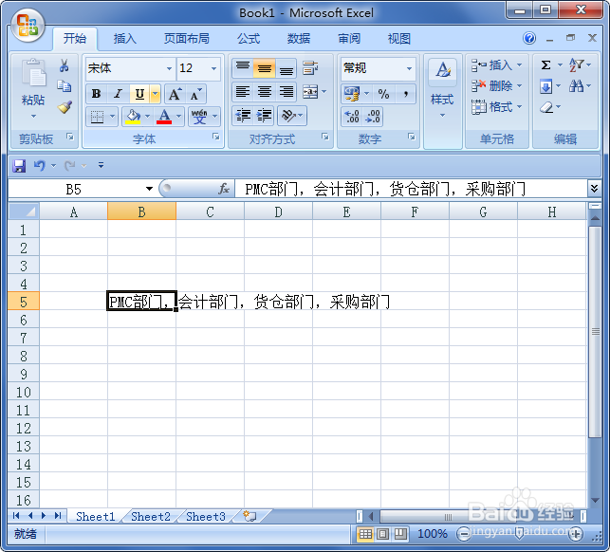Click decrease decimal icon
The image size is (610, 552).
tap(373, 117)
